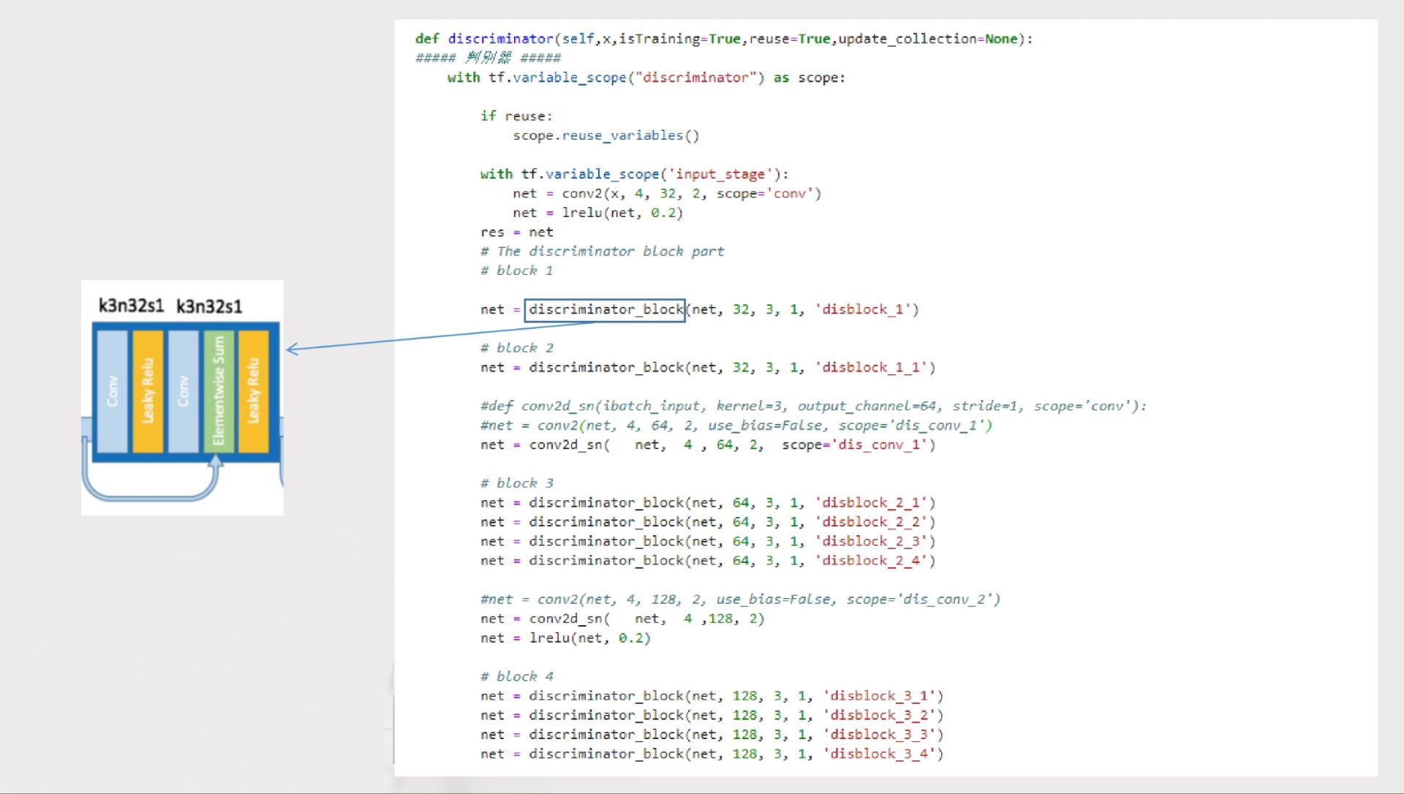This screenshot has height=794, width=1404.
Task: Click the boxed discriminator_block call
Action: 605,310
